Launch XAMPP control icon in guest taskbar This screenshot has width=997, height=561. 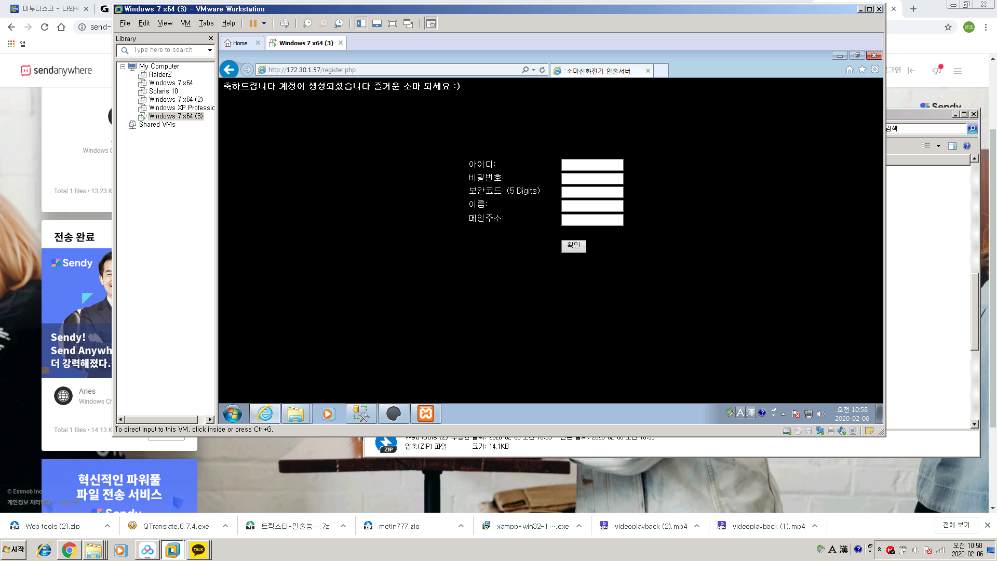[x=425, y=413]
